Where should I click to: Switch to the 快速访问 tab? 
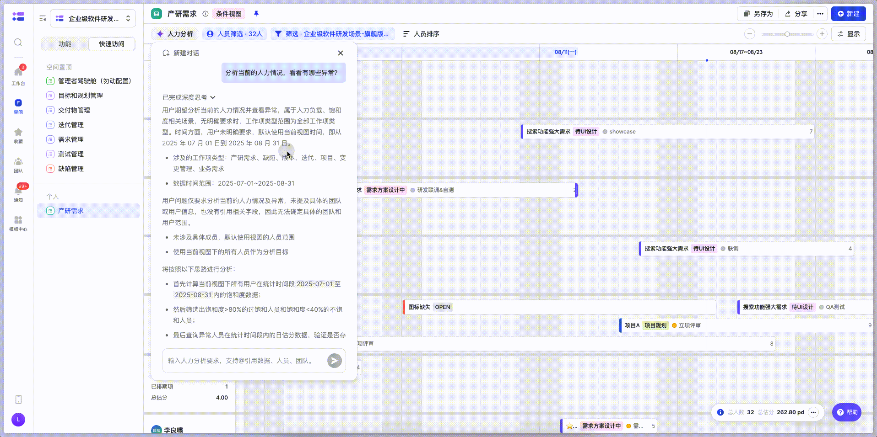point(112,44)
